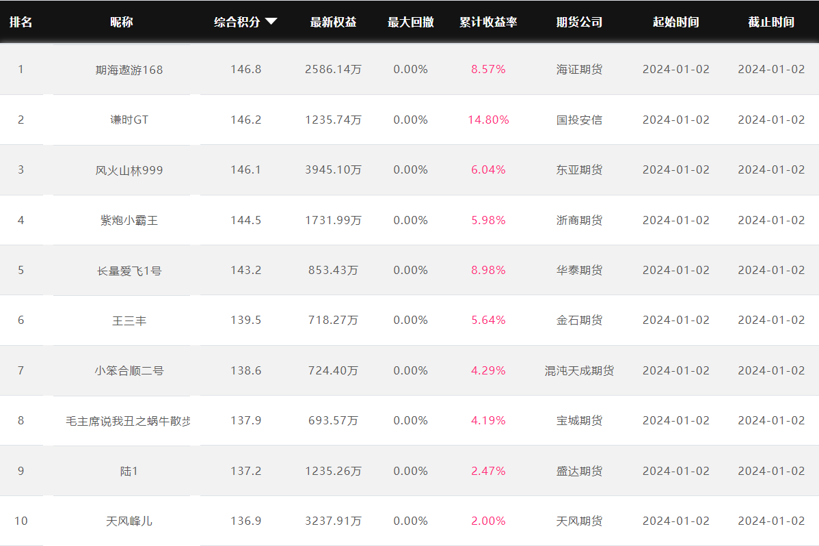Open nickname 天风峰儿

click(129, 521)
